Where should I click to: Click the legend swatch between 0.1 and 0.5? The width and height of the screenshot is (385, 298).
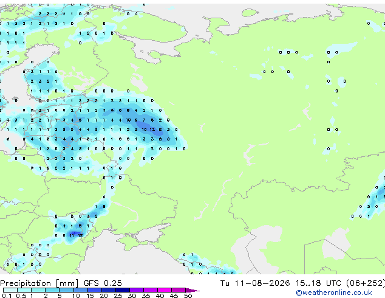pos(10,290)
